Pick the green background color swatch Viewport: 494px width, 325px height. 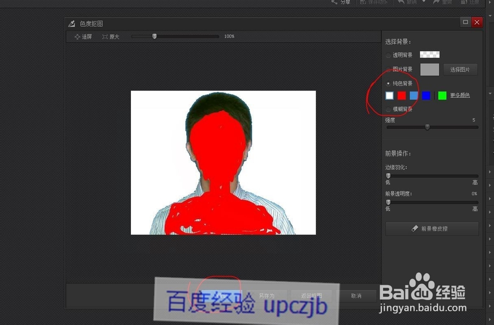[442, 95]
